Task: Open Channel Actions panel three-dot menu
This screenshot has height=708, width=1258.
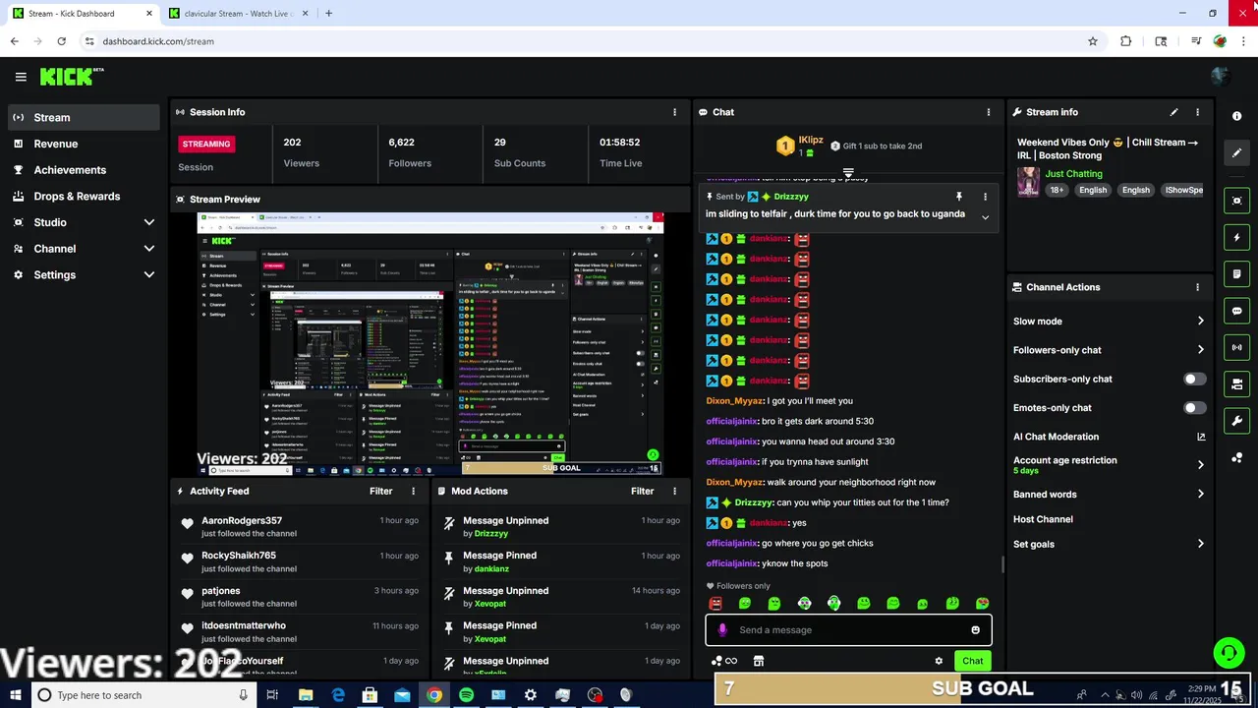Action: (x=1197, y=287)
